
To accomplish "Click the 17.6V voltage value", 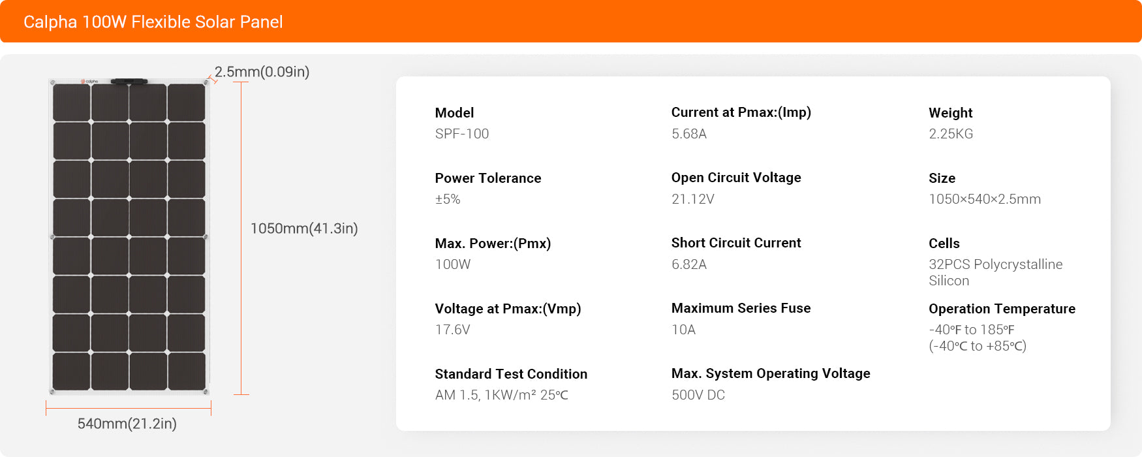I will (452, 330).
